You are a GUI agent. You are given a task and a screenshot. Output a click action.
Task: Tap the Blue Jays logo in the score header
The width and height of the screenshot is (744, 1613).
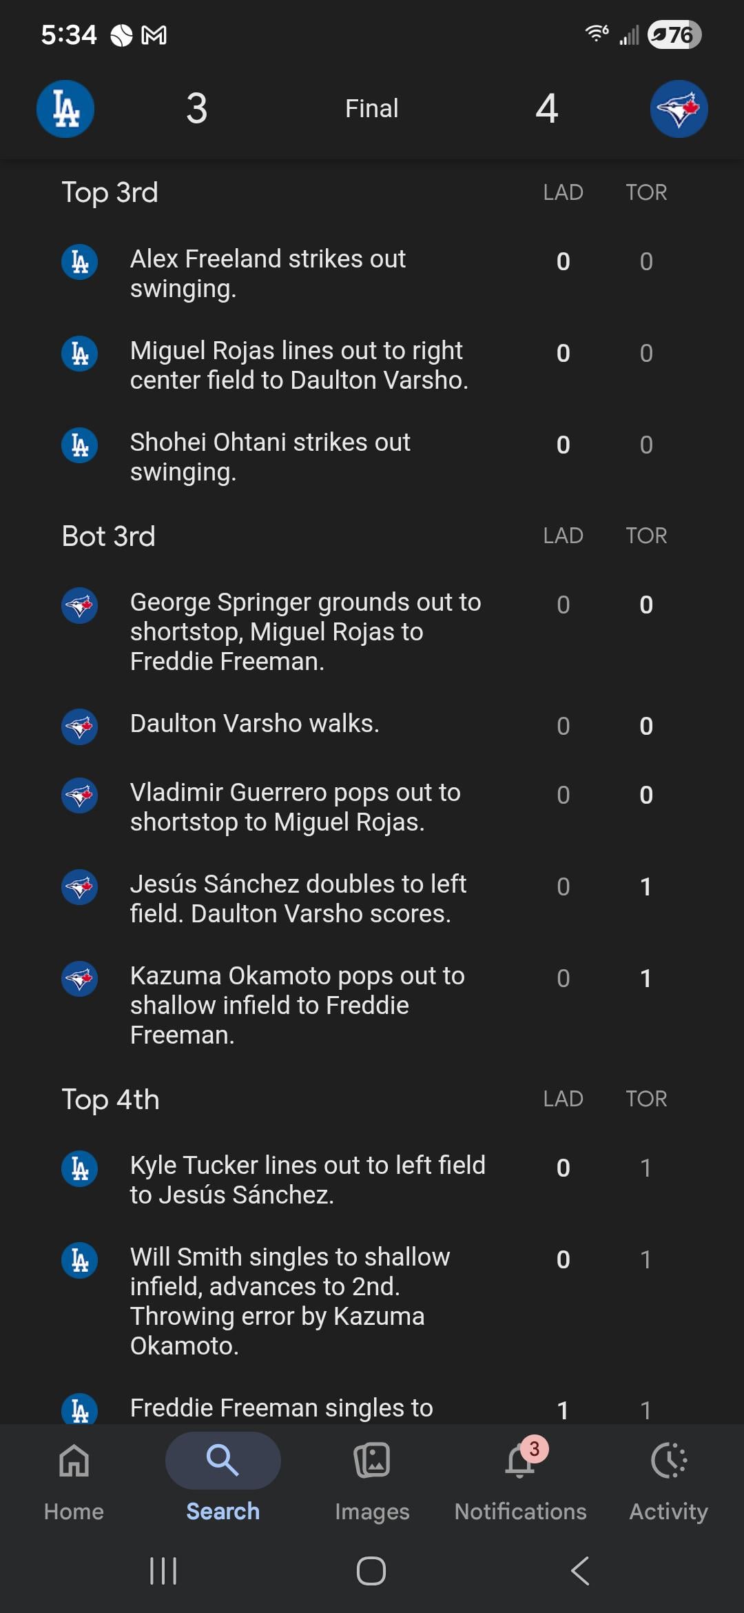[x=679, y=109]
